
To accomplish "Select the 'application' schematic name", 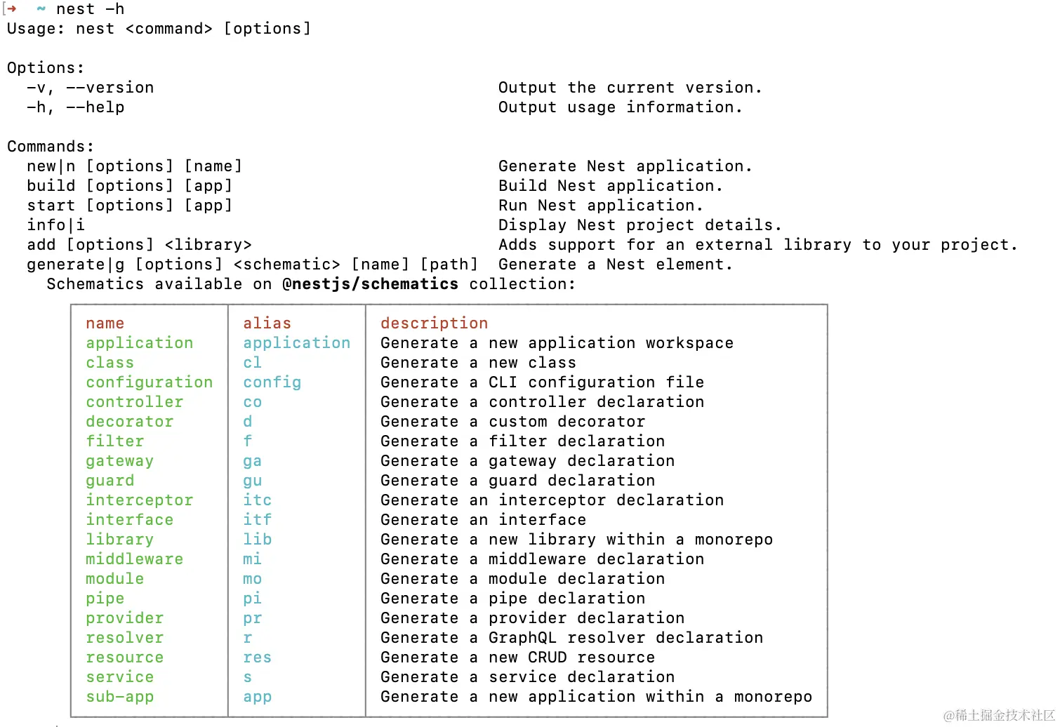I will 140,343.
